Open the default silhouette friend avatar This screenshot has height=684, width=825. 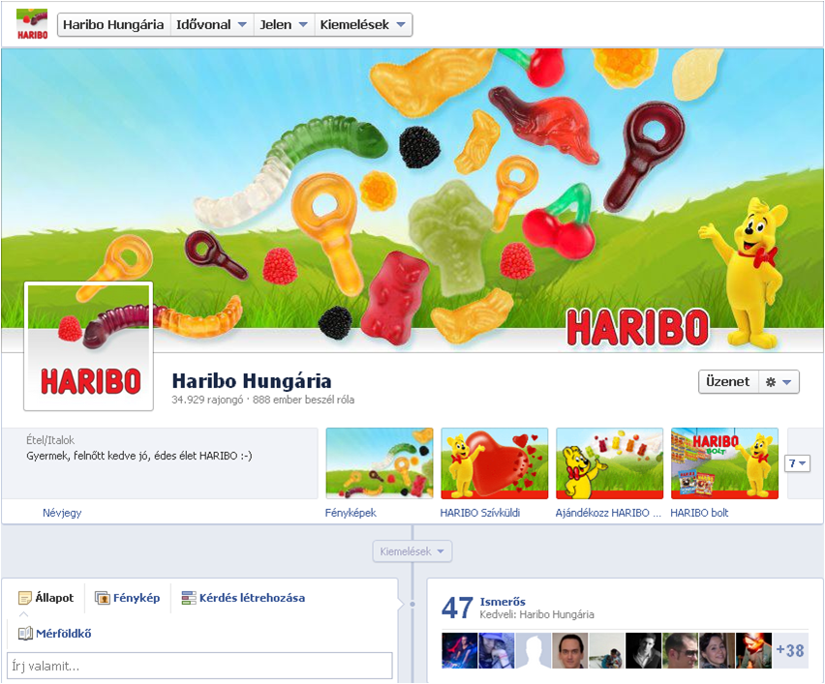tap(533, 650)
